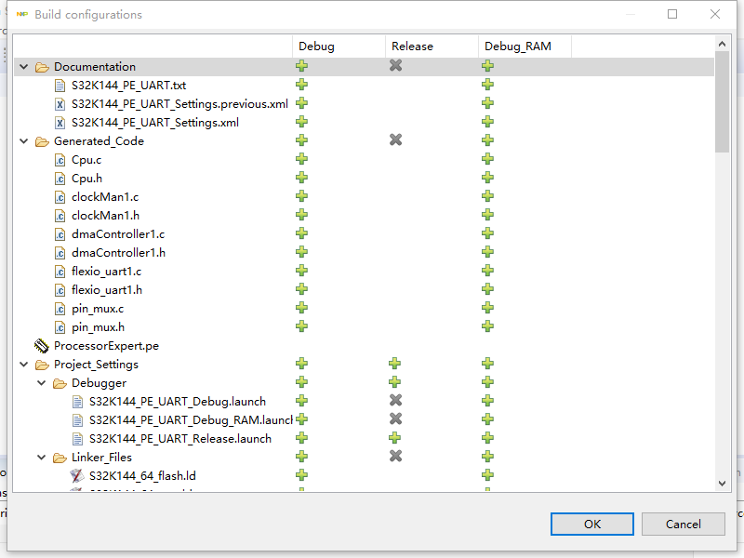Toggle Release exclusion for Documentation folder
Image resolution: width=744 pixels, height=558 pixels.
(x=395, y=66)
